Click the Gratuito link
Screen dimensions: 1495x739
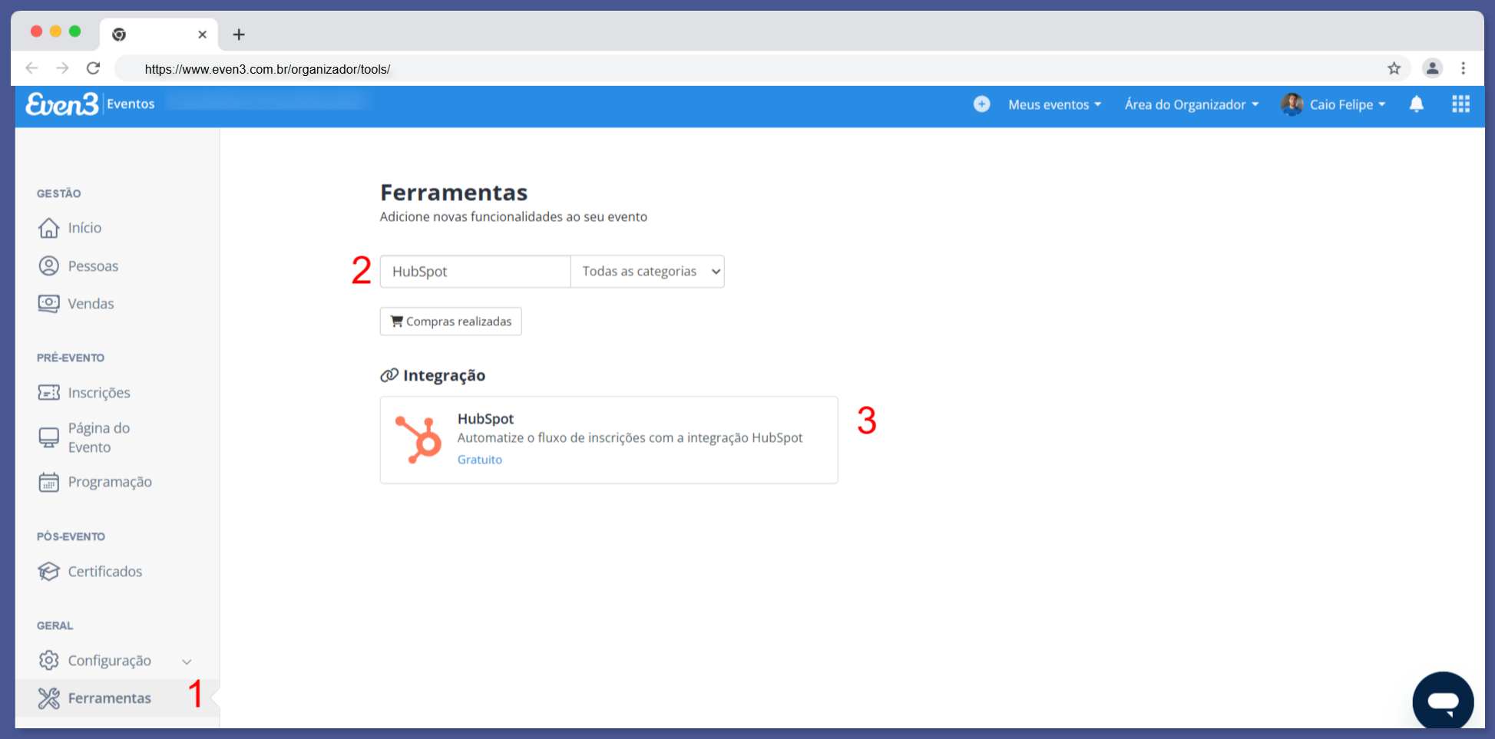[480, 460]
